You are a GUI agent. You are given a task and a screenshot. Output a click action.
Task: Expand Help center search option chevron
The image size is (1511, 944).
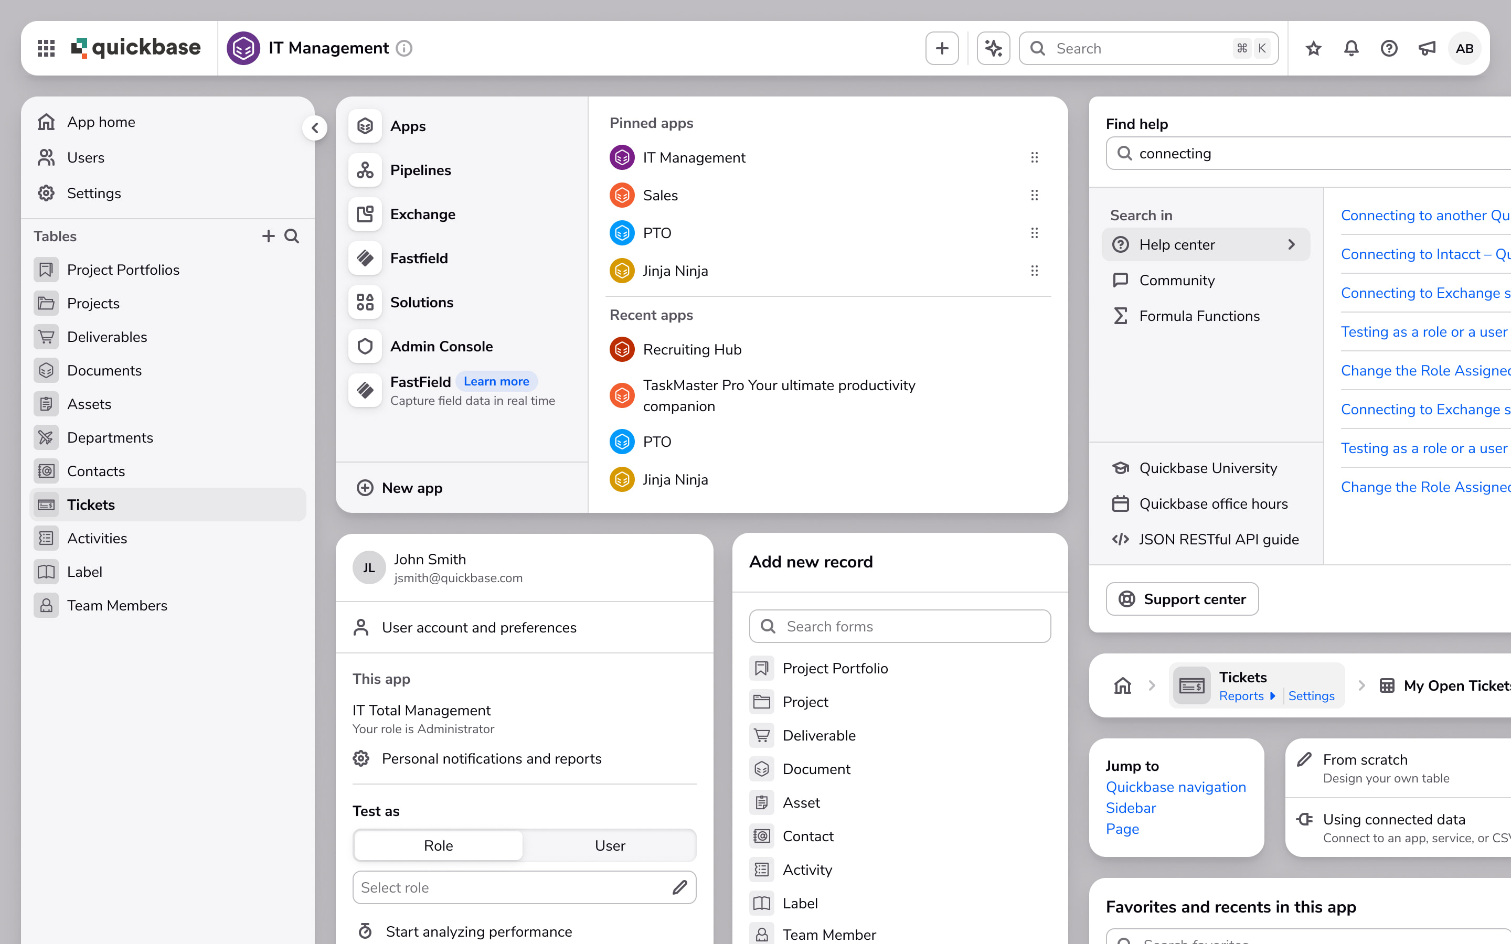coord(1292,245)
